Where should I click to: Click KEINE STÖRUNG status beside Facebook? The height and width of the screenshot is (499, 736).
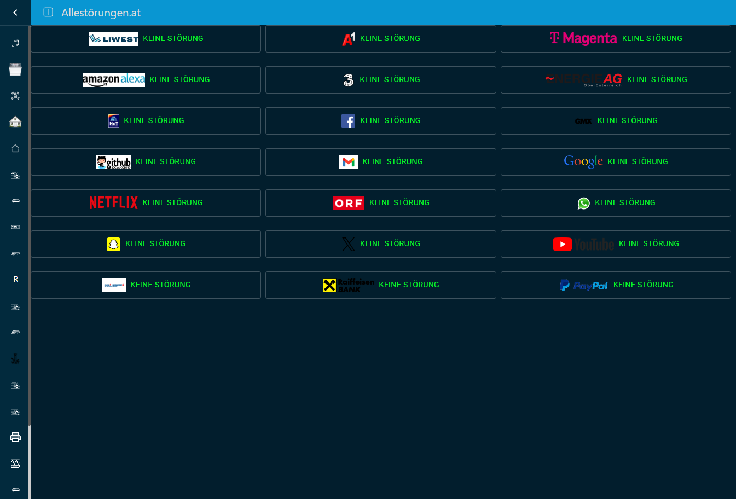point(390,120)
